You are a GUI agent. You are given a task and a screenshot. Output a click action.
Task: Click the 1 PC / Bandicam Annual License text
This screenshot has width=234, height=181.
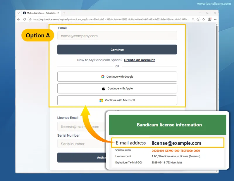[176, 156]
